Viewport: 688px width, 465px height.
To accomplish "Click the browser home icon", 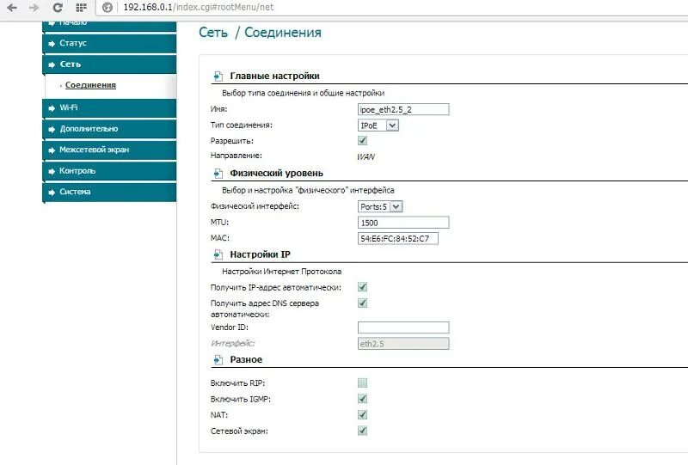I will [x=82, y=8].
